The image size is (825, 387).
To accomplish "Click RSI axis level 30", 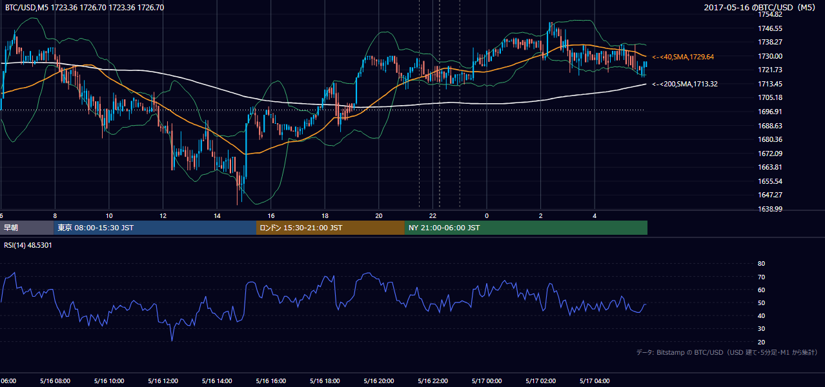I will (761, 329).
